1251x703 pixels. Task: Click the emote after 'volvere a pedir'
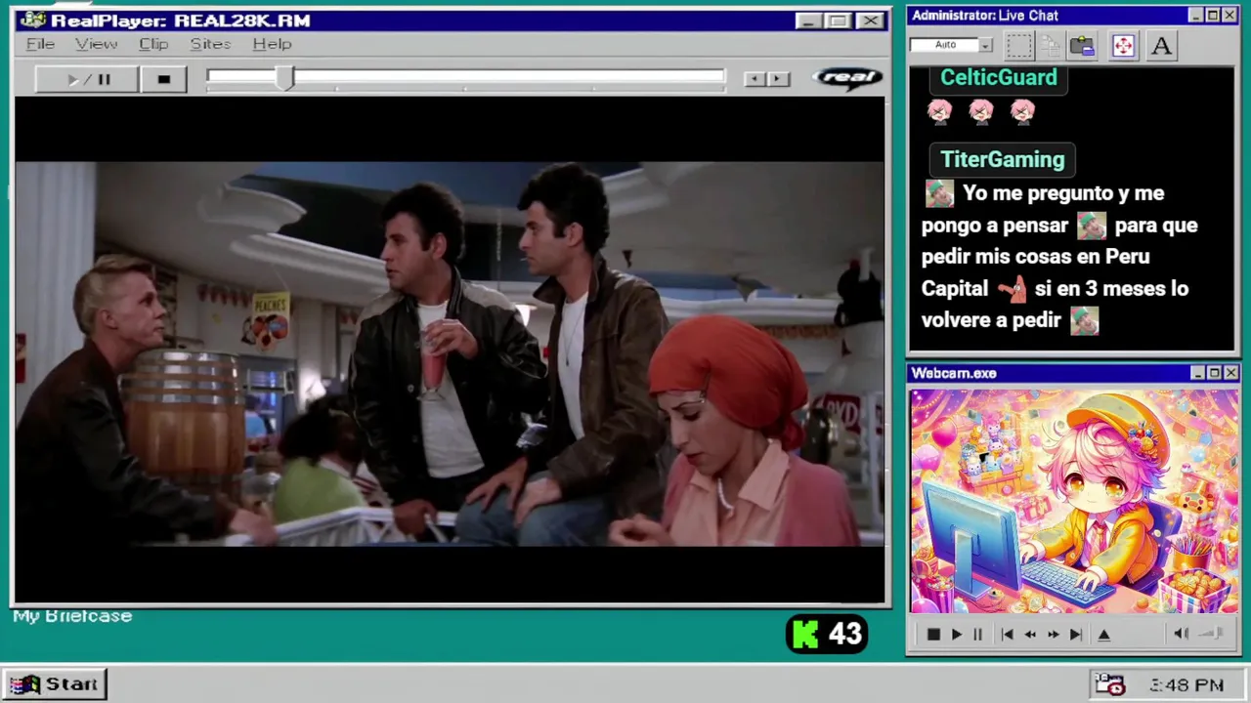(1084, 320)
